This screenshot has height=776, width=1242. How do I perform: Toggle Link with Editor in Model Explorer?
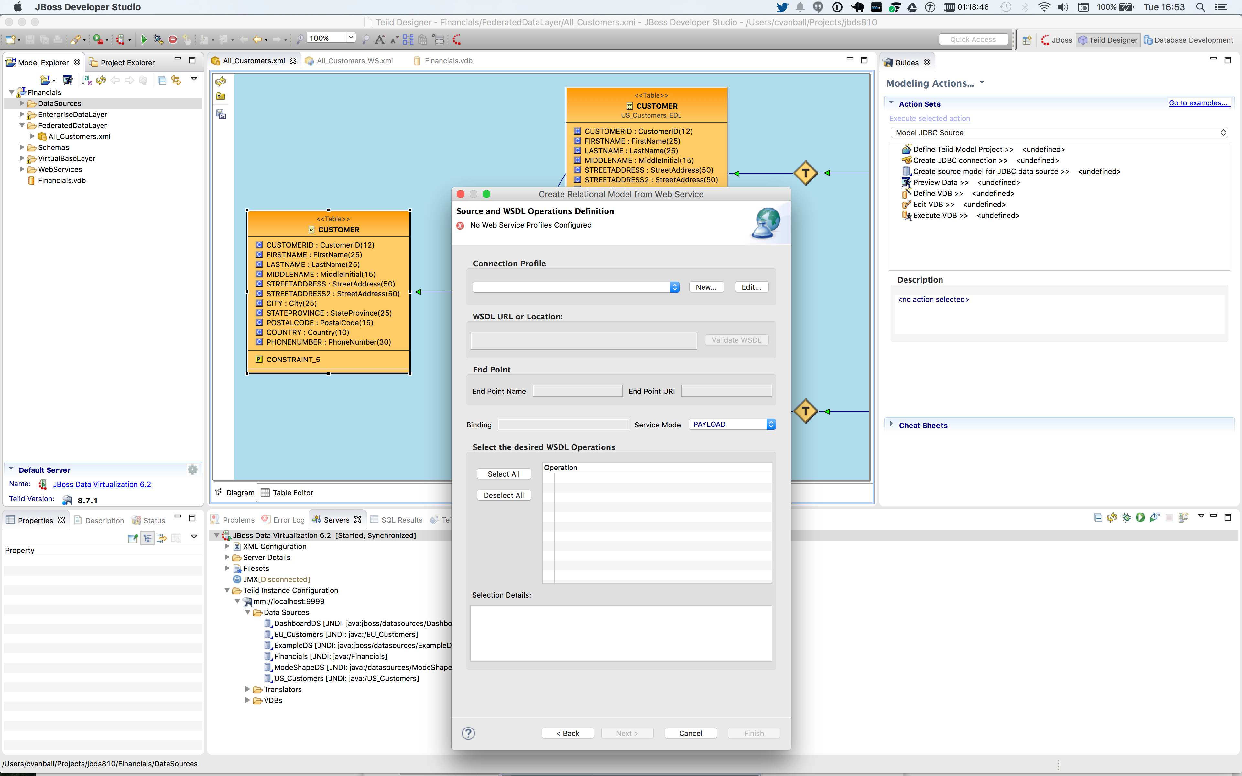(176, 80)
